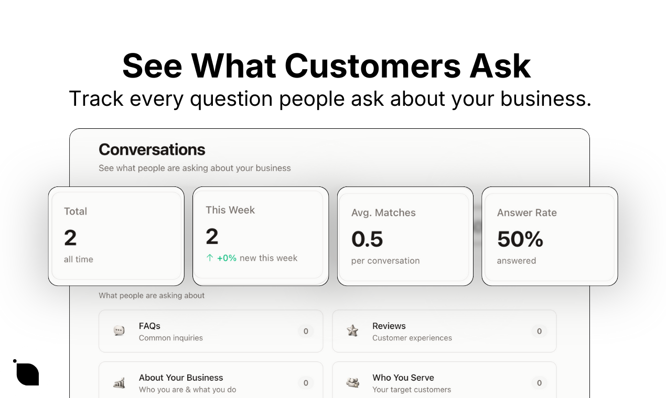Click the Who You Serve count badge
The width and height of the screenshot is (666, 398).
click(539, 383)
